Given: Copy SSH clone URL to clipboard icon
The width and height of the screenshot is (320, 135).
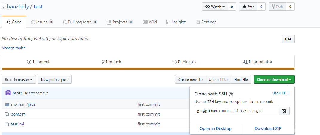Looking at the screenshot, I should point(284,111).
